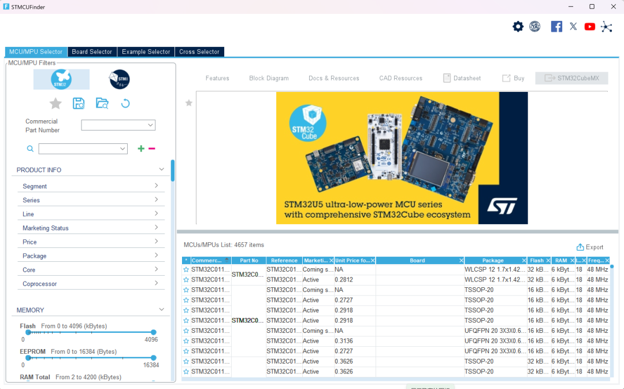Collapse the MEMORY section
624x389 pixels.
(162, 309)
